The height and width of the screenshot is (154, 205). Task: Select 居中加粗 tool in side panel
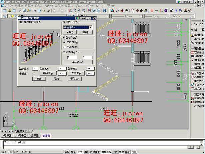click(x=197, y=98)
